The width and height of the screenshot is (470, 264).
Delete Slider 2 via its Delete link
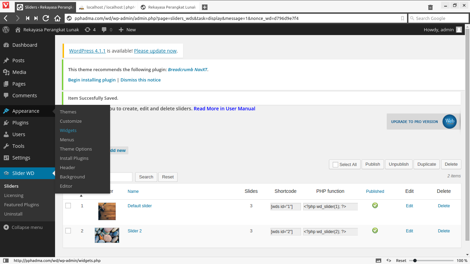click(x=444, y=231)
